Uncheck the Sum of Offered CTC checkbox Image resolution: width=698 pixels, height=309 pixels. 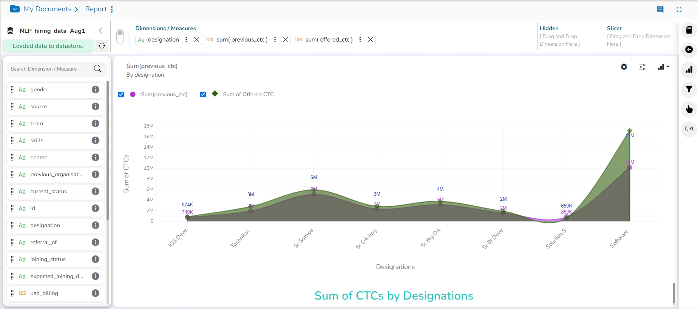[x=203, y=94]
